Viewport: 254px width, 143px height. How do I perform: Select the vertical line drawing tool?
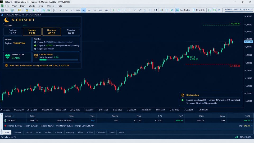(x=125, y=10)
